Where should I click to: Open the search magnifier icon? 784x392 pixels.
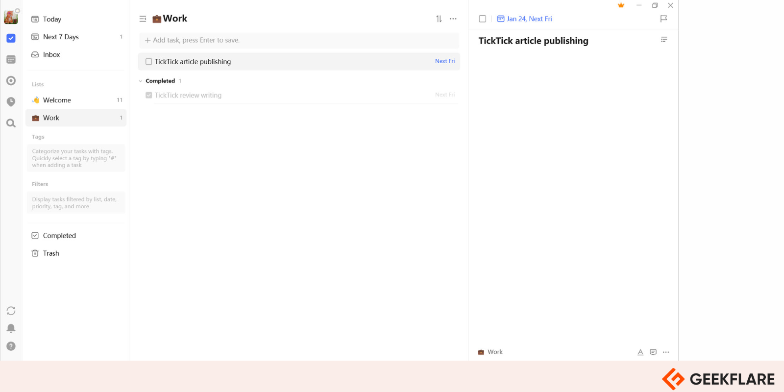click(x=11, y=123)
